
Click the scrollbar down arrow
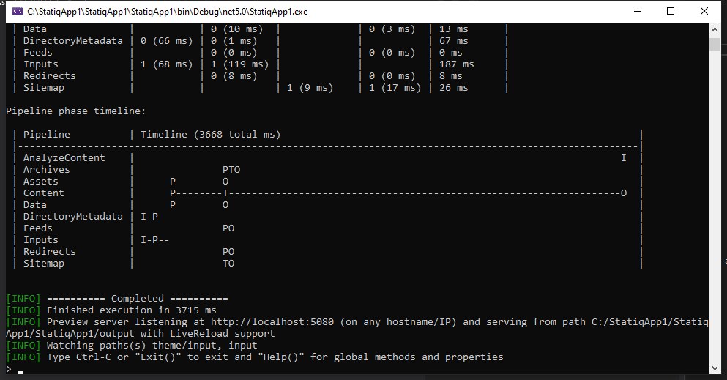point(715,368)
